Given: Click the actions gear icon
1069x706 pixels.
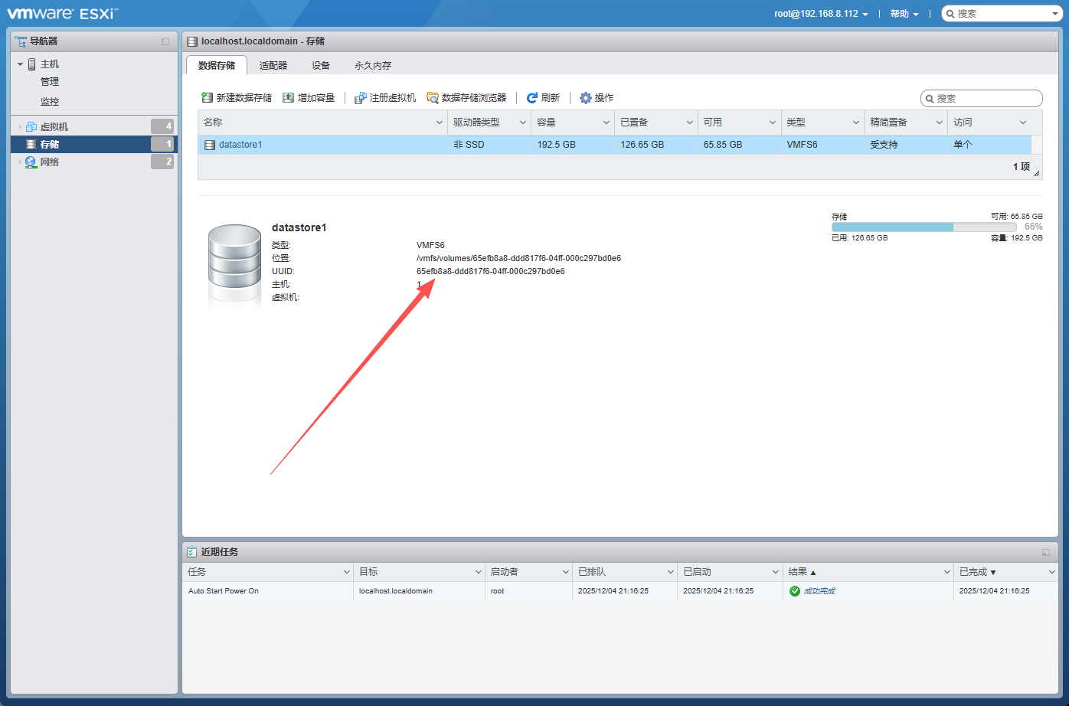Looking at the screenshot, I should tap(586, 98).
